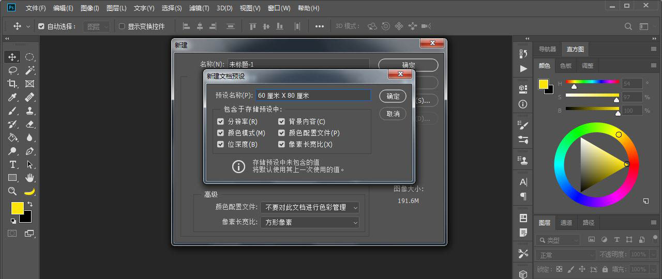This screenshot has width=662, height=279.
Task: Open the 像素长宽比 方形像素 dropdown
Action: (310, 222)
